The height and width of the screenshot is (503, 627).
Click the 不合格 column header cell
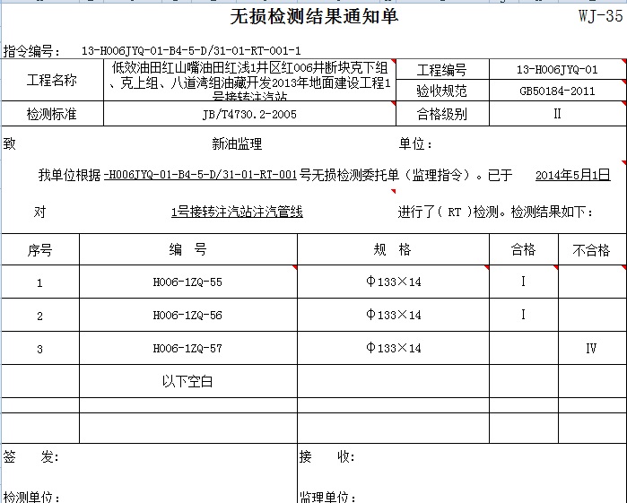coord(591,250)
